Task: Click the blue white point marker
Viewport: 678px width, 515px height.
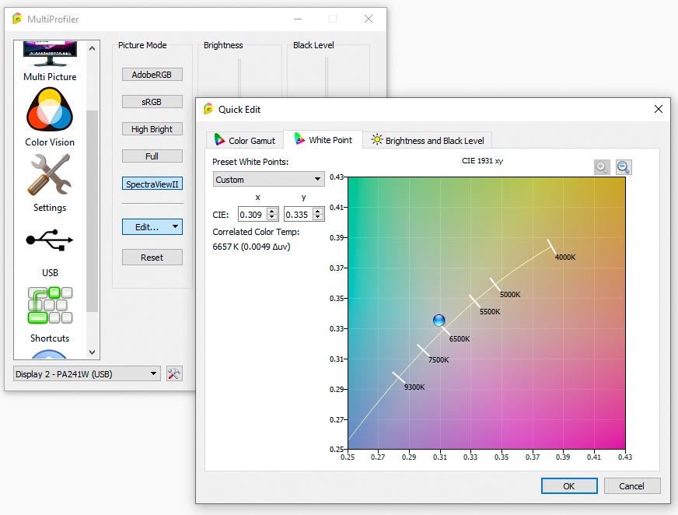Action: 439,321
